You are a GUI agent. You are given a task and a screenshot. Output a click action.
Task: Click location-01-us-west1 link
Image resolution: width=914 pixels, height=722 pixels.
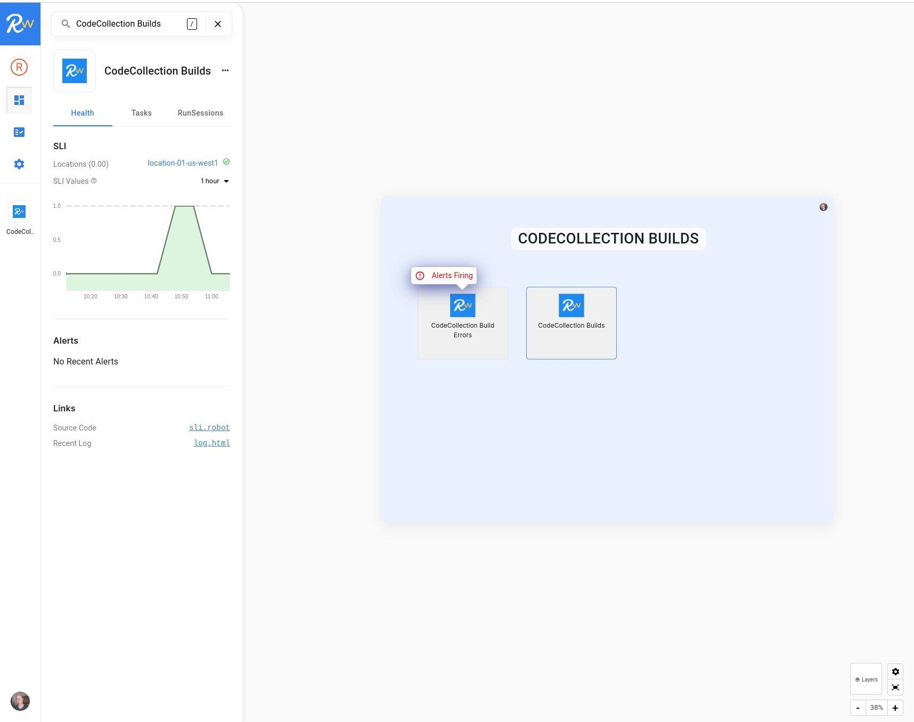pyautogui.click(x=183, y=163)
